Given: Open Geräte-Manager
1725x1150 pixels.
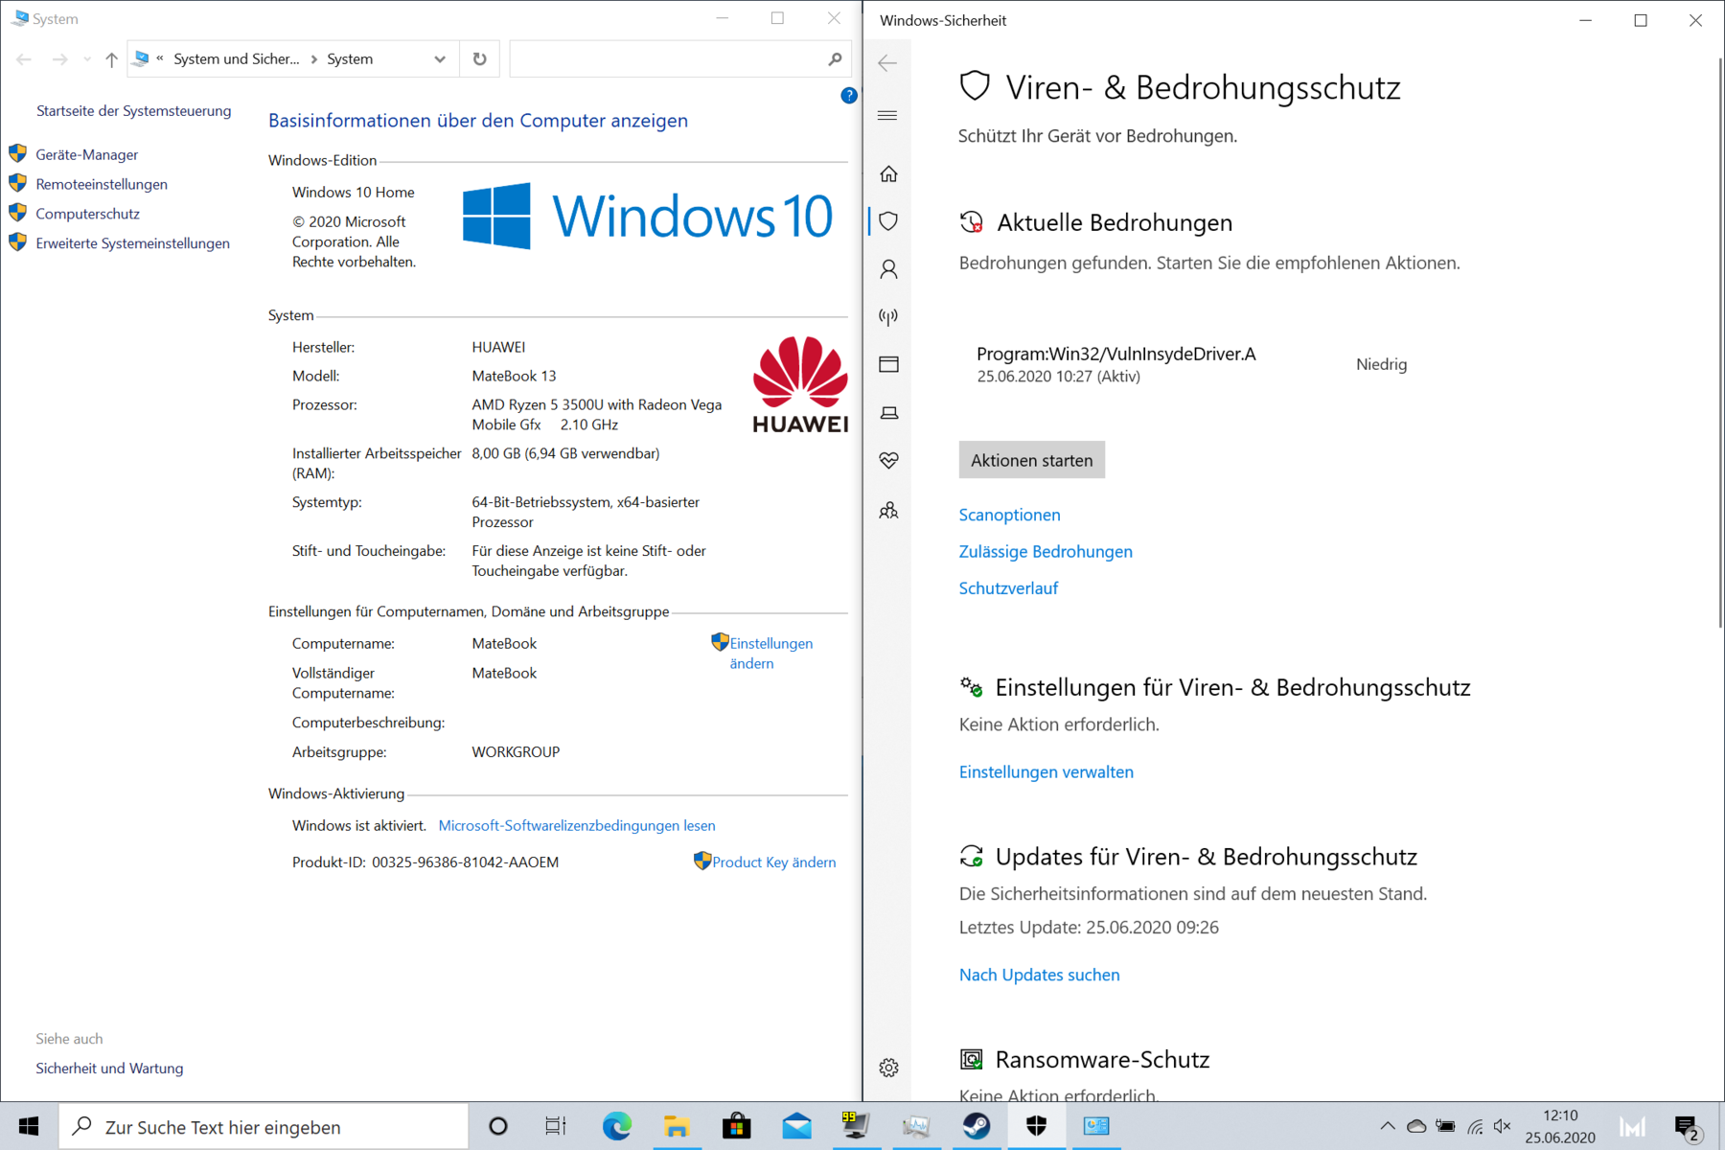Looking at the screenshot, I should click(86, 154).
